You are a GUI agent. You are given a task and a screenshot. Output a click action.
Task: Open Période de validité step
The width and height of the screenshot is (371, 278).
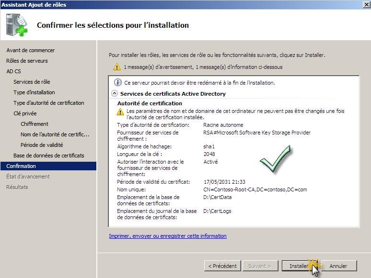coord(42,145)
